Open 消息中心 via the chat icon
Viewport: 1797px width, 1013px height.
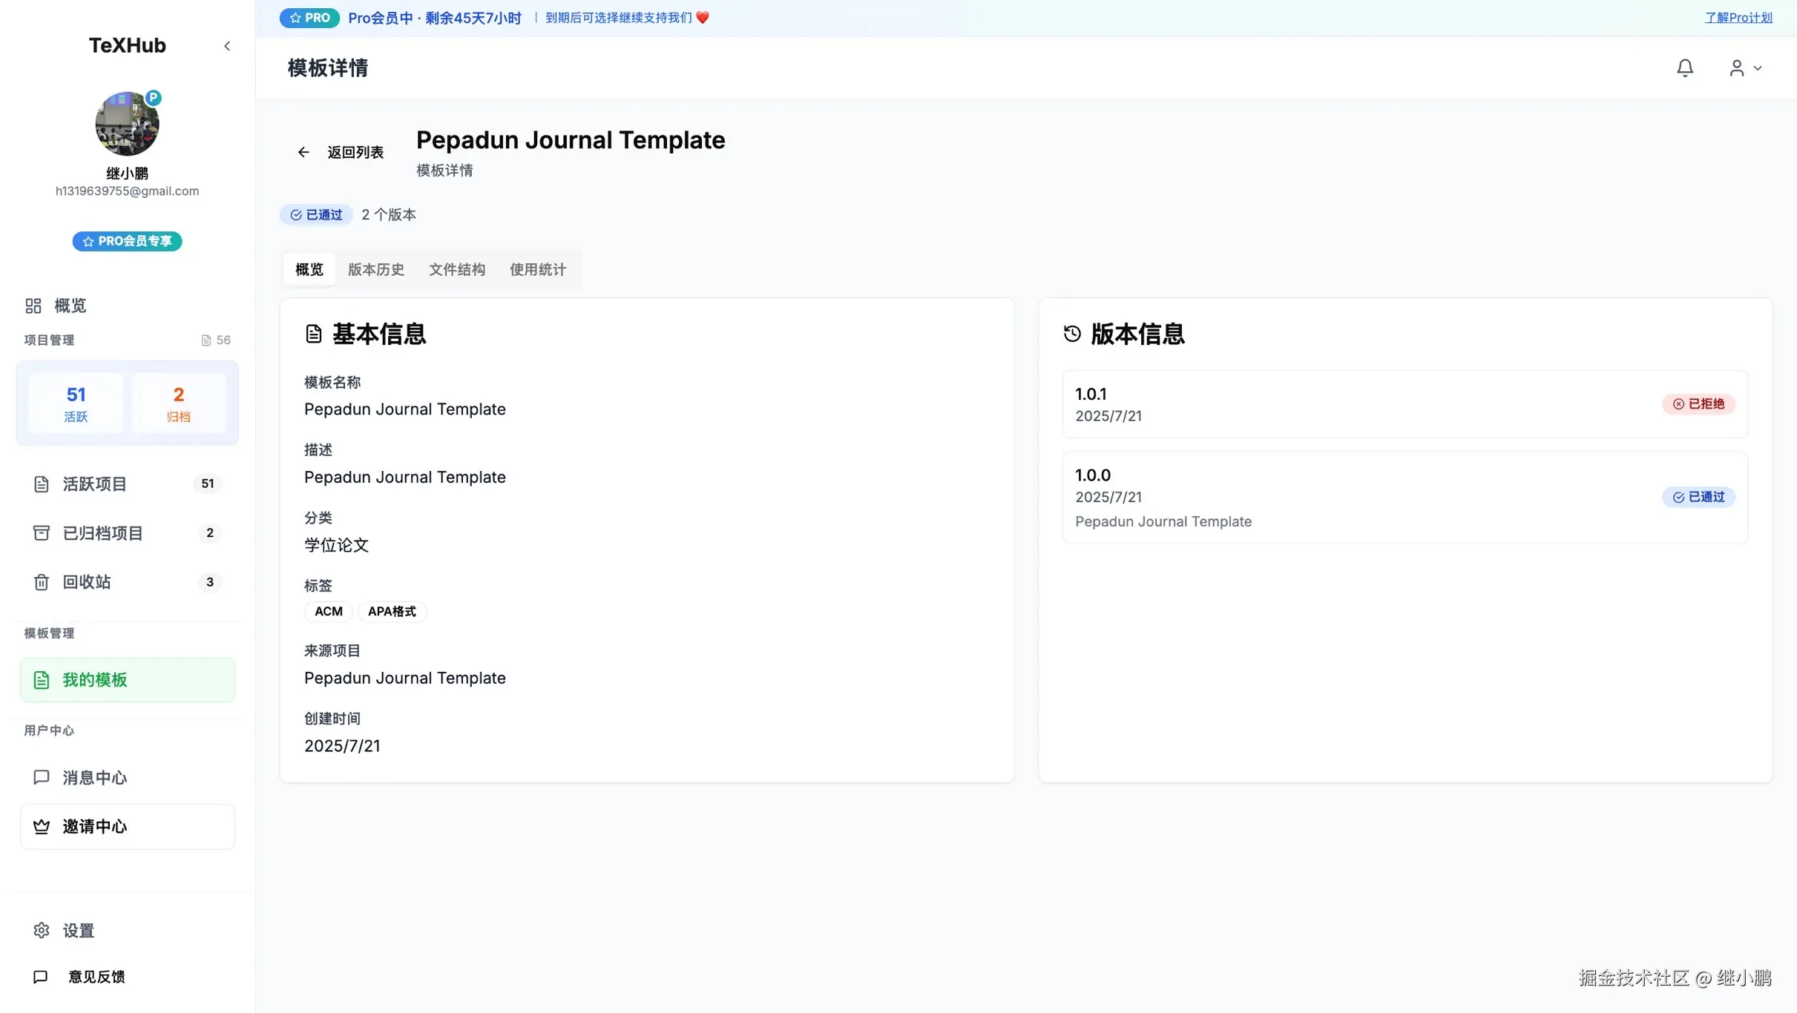(42, 777)
